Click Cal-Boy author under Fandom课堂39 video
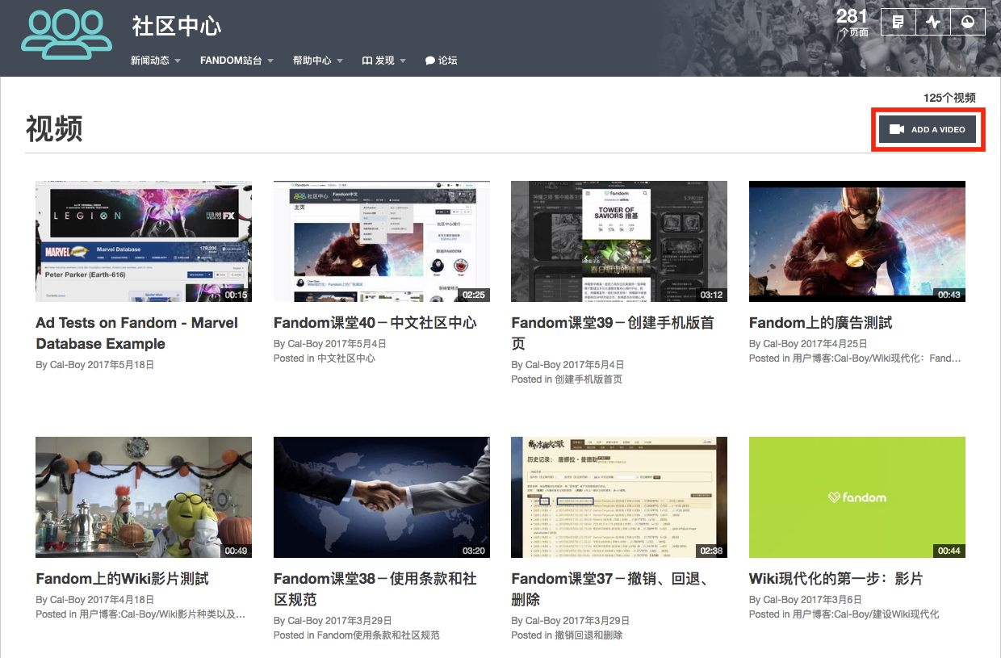This screenshot has width=1001, height=658. pos(542,365)
